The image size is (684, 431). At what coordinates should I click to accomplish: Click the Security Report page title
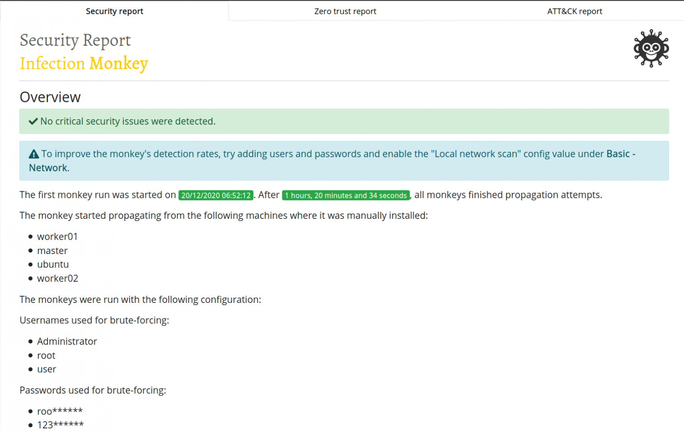(x=75, y=40)
